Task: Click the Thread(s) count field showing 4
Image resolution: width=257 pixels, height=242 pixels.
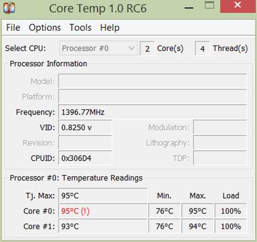Action: point(202,48)
